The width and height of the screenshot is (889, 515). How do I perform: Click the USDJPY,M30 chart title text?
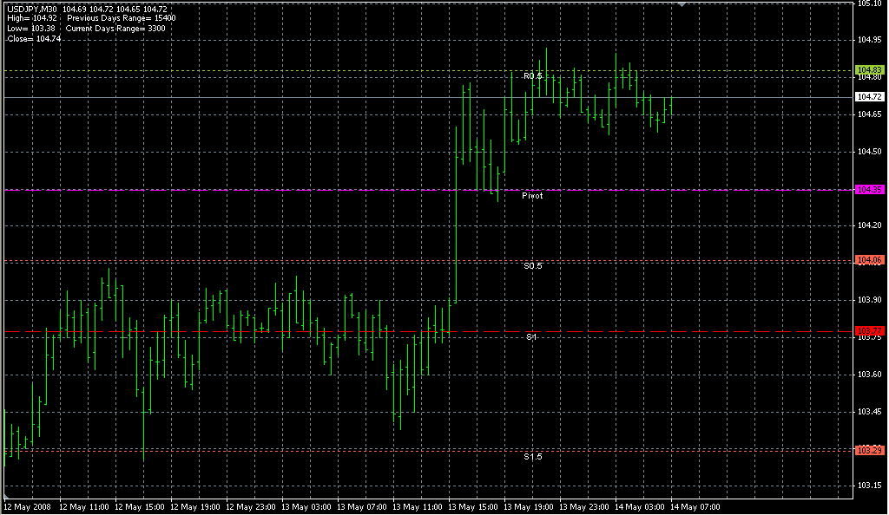[32, 9]
